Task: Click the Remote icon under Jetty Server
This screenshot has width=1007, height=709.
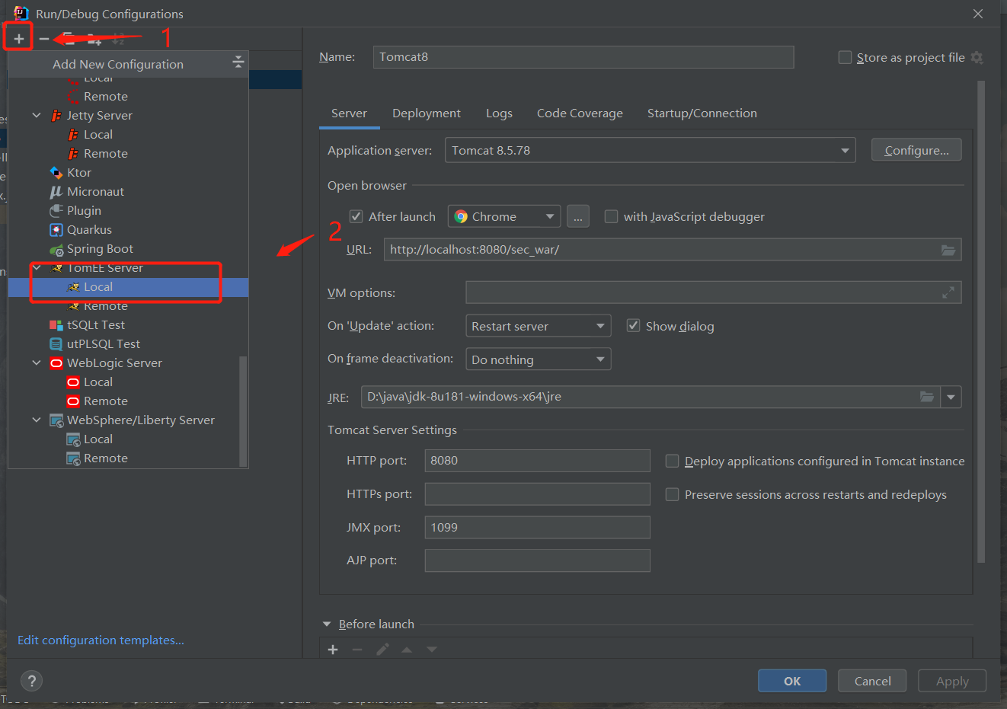Action: [x=73, y=154]
